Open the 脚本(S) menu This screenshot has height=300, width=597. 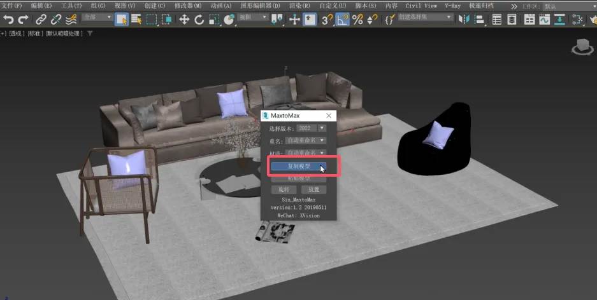366,6
